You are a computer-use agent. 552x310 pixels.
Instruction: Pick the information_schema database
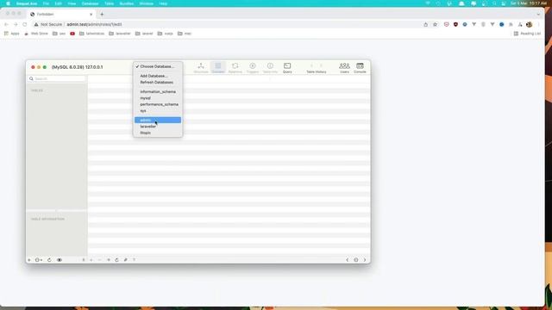pos(158,92)
